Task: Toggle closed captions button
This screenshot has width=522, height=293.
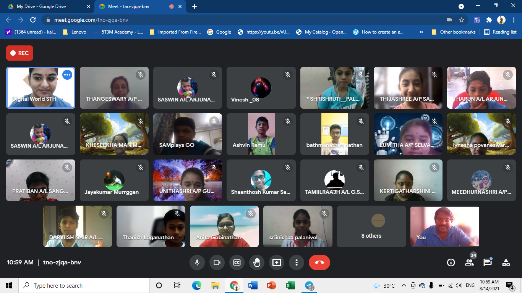Action: coord(237,262)
